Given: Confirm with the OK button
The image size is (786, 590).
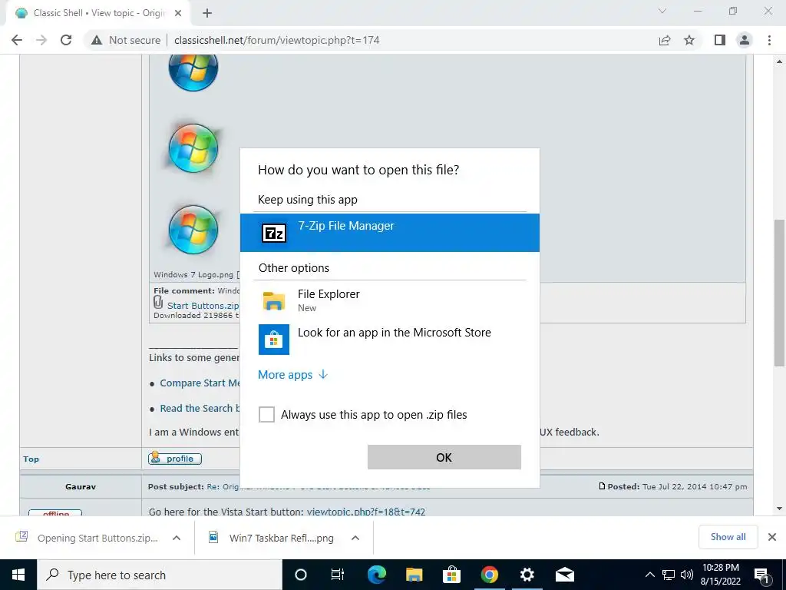Looking at the screenshot, I should pyautogui.click(x=444, y=457).
